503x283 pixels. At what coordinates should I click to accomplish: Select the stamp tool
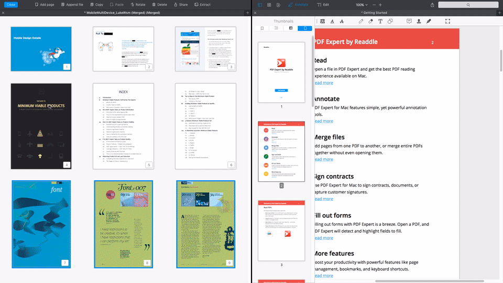coord(419,21)
